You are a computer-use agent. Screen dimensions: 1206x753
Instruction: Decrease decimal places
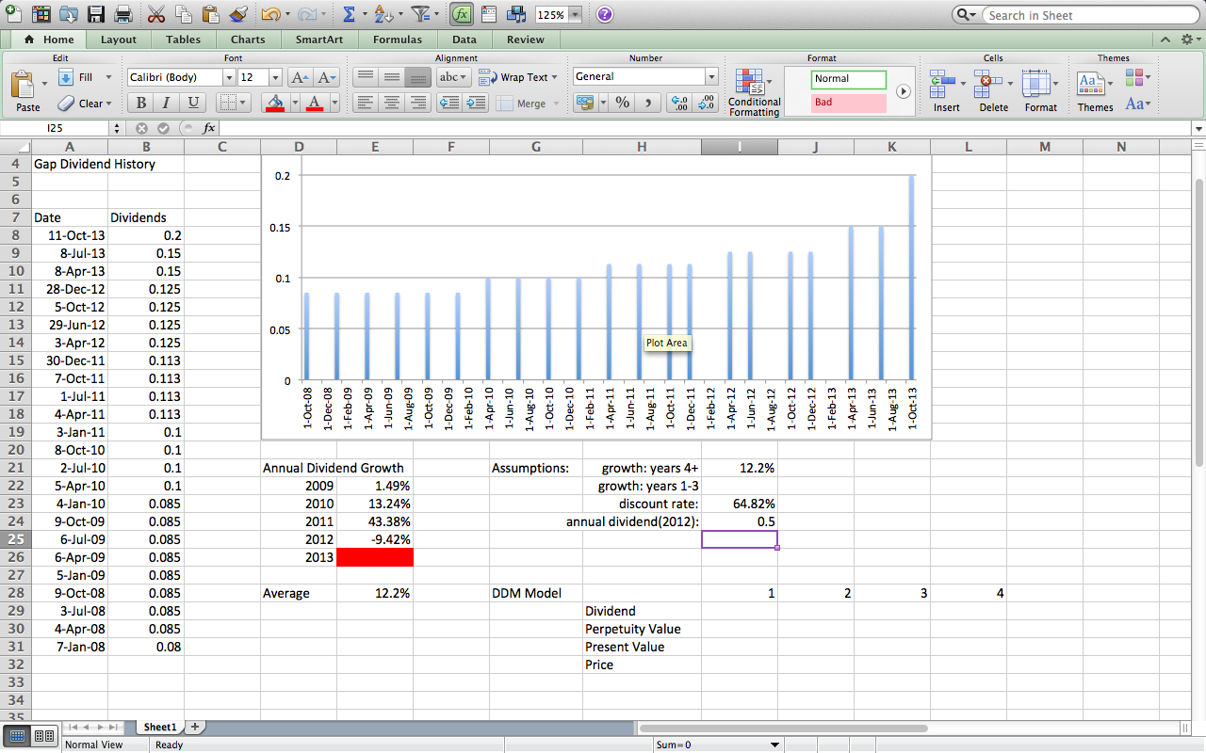pyautogui.click(x=705, y=103)
